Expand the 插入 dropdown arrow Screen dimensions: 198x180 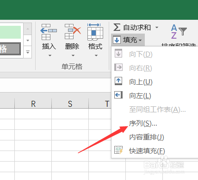[50, 55]
